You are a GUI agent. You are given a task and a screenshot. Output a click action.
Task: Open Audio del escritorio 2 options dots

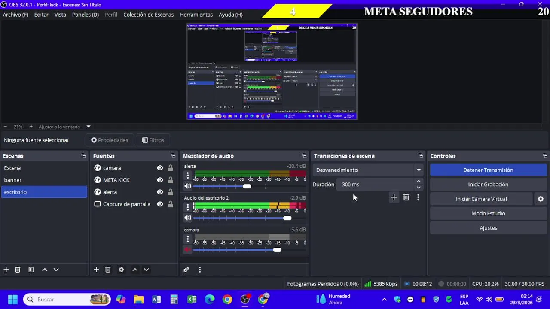click(188, 207)
